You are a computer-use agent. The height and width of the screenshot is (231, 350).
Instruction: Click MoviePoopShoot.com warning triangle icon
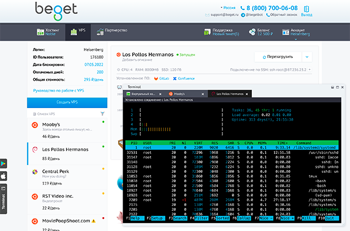(94, 221)
